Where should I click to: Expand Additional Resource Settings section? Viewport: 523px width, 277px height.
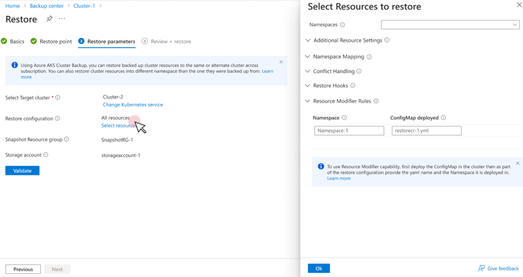click(308, 40)
